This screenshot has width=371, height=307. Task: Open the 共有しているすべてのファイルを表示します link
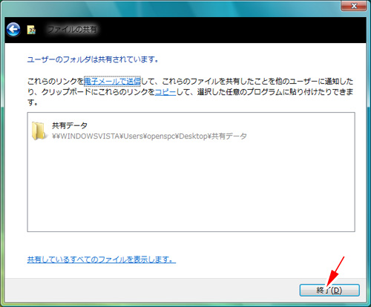102,260
